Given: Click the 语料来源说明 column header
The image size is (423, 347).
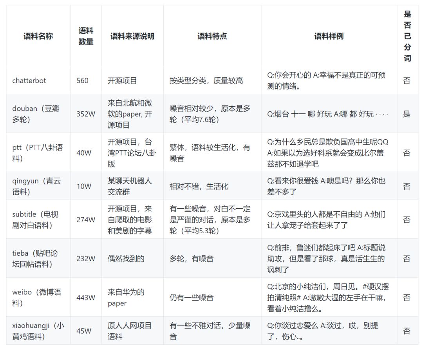Looking at the screenshot, I should point(132,36).
